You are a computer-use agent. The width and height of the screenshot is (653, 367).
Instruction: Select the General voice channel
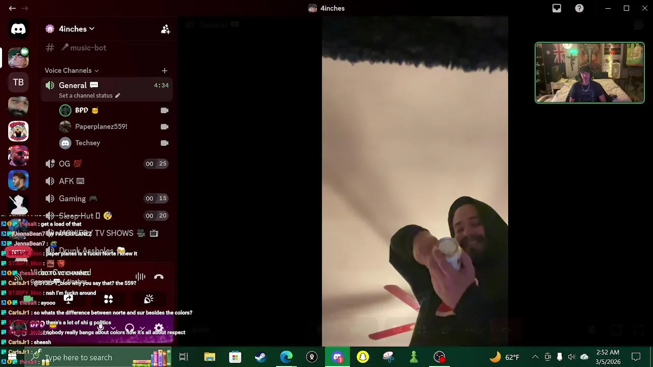coord(107,85)
